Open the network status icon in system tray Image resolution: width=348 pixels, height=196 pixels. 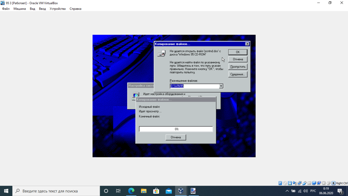pos(300,191)
